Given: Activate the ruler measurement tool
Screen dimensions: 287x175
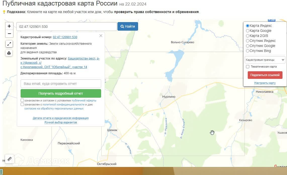Looking at the screenshot, I should pos(10,159).
